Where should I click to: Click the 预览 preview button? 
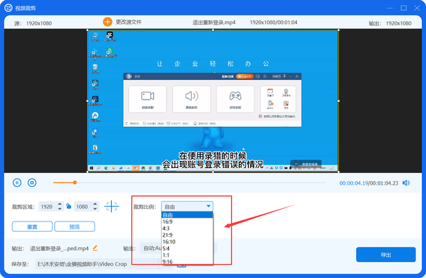click(x=75, y=226)
